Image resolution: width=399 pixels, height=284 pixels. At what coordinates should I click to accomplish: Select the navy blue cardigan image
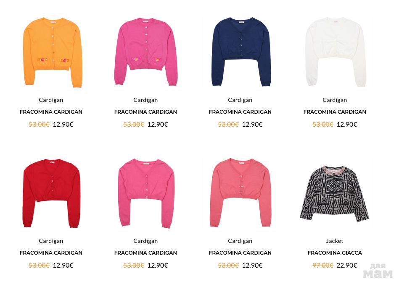coord(241,52)
